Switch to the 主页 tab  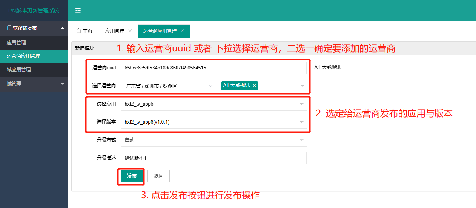coord(84,31)
